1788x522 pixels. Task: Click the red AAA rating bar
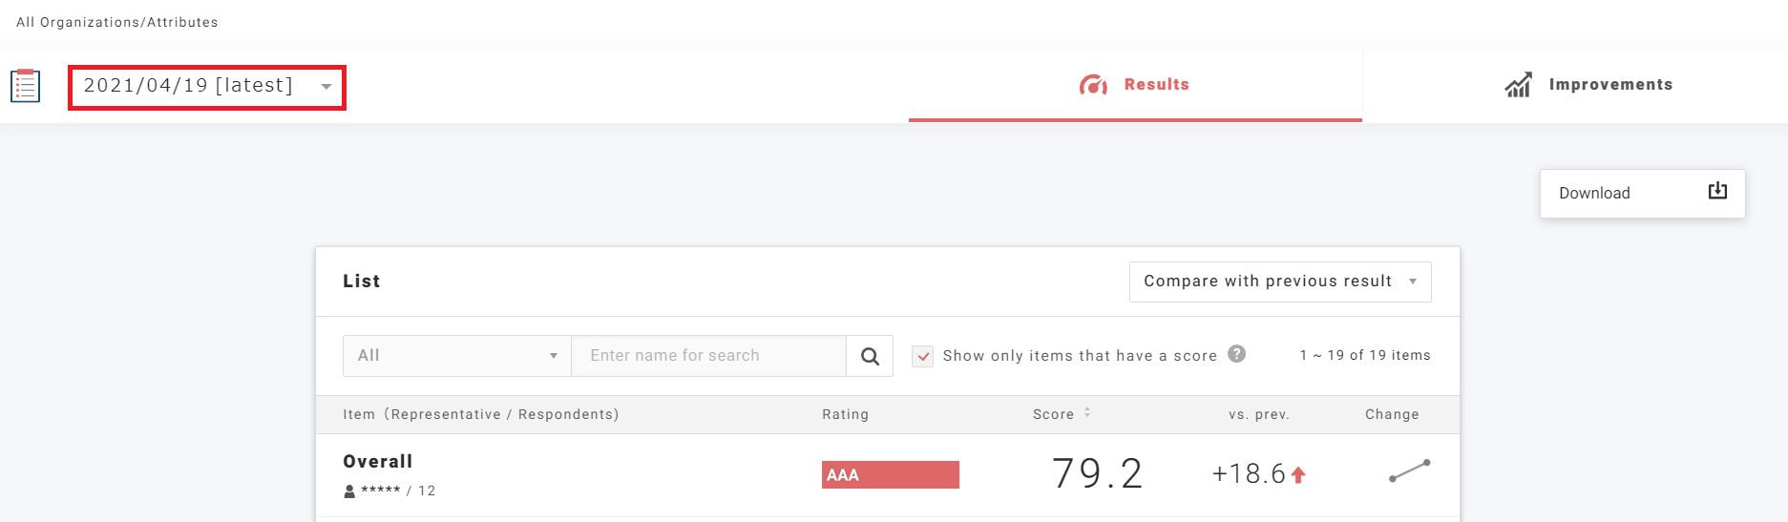pos(890,475)
